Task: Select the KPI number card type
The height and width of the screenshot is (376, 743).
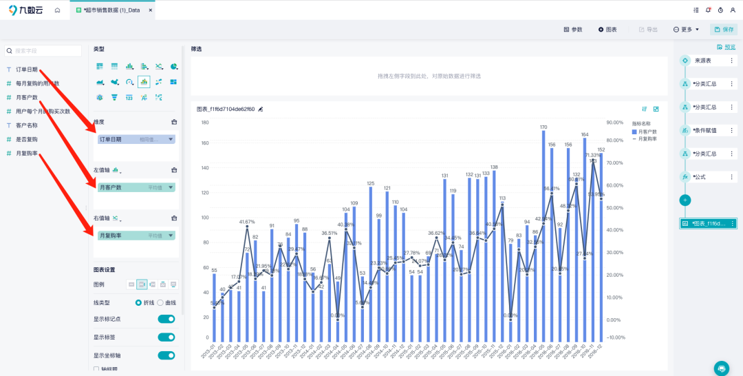Action: coord(129,97)
